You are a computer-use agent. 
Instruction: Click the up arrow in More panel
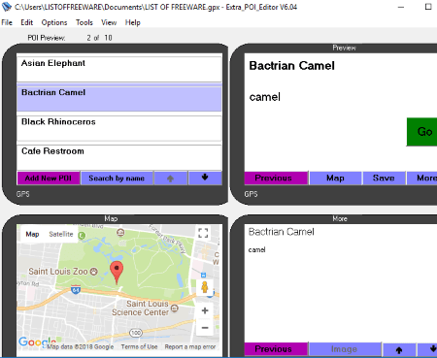(x=399, y=349)
